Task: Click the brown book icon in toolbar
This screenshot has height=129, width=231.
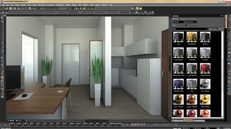Action: tap(137, 8)
